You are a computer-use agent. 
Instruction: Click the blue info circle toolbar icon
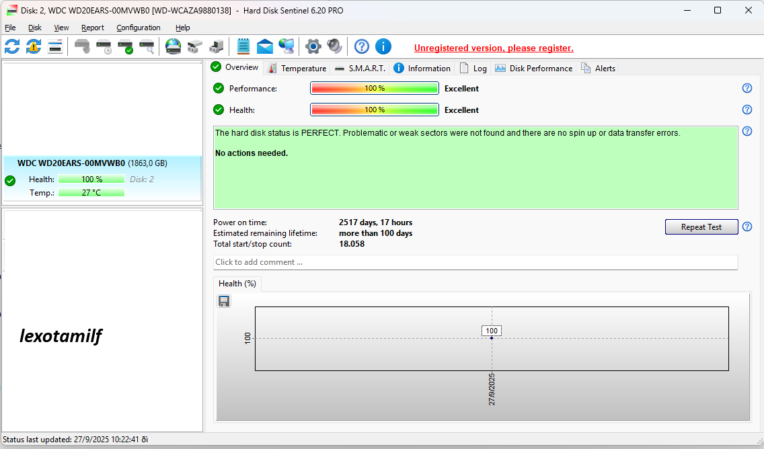click(x=383, y=46)
